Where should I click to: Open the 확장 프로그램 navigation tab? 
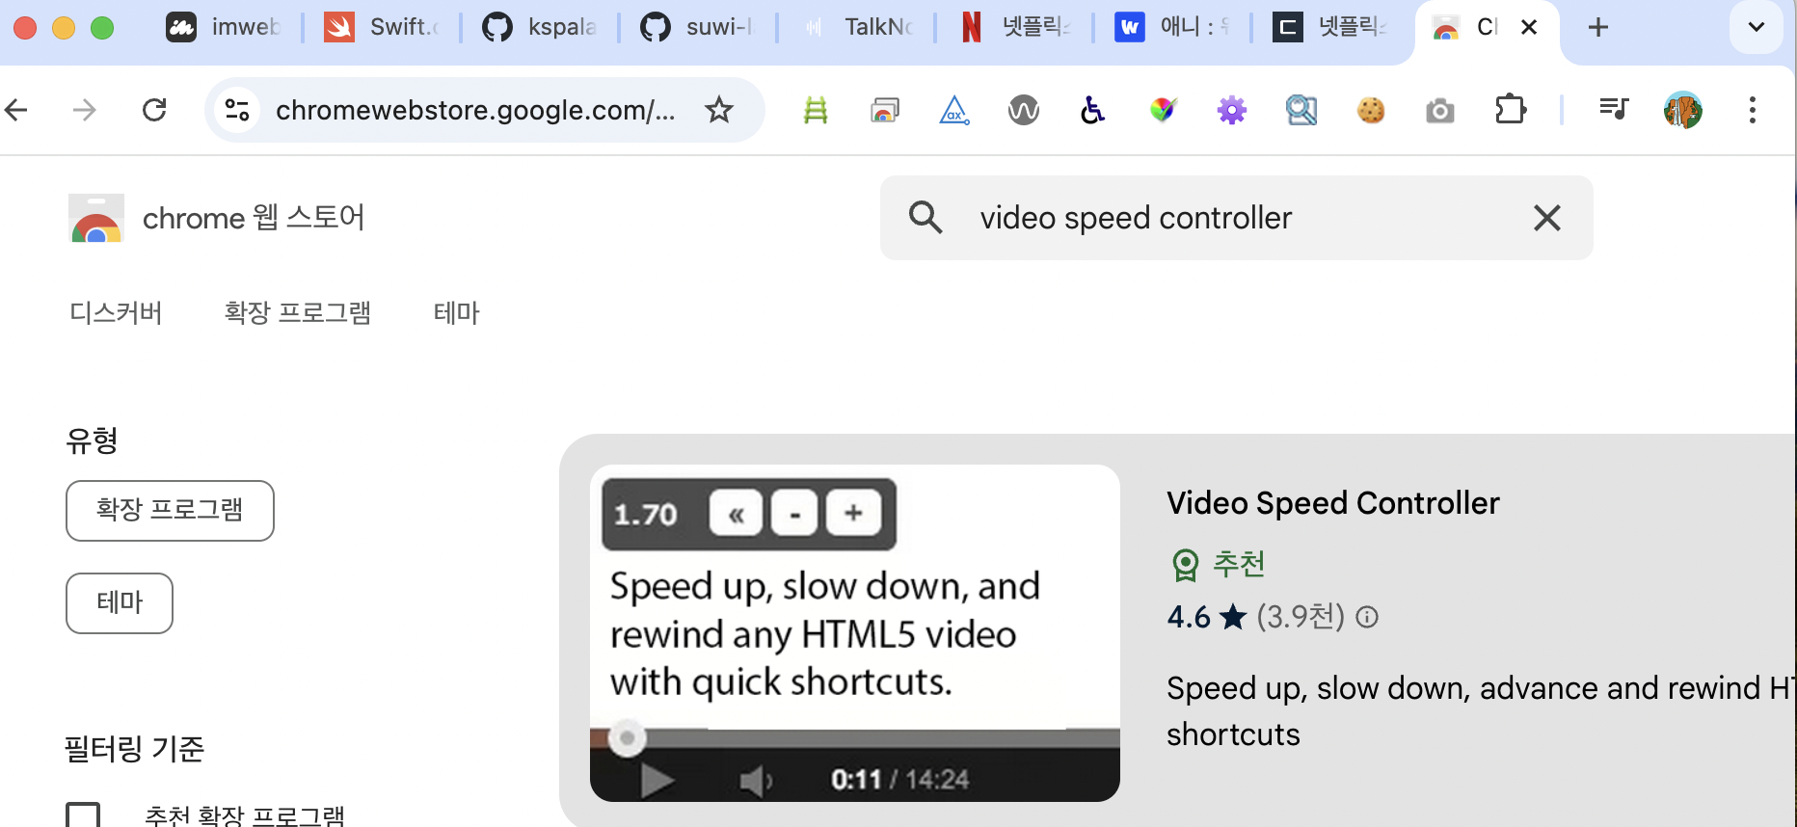click(x=298, y=313)
